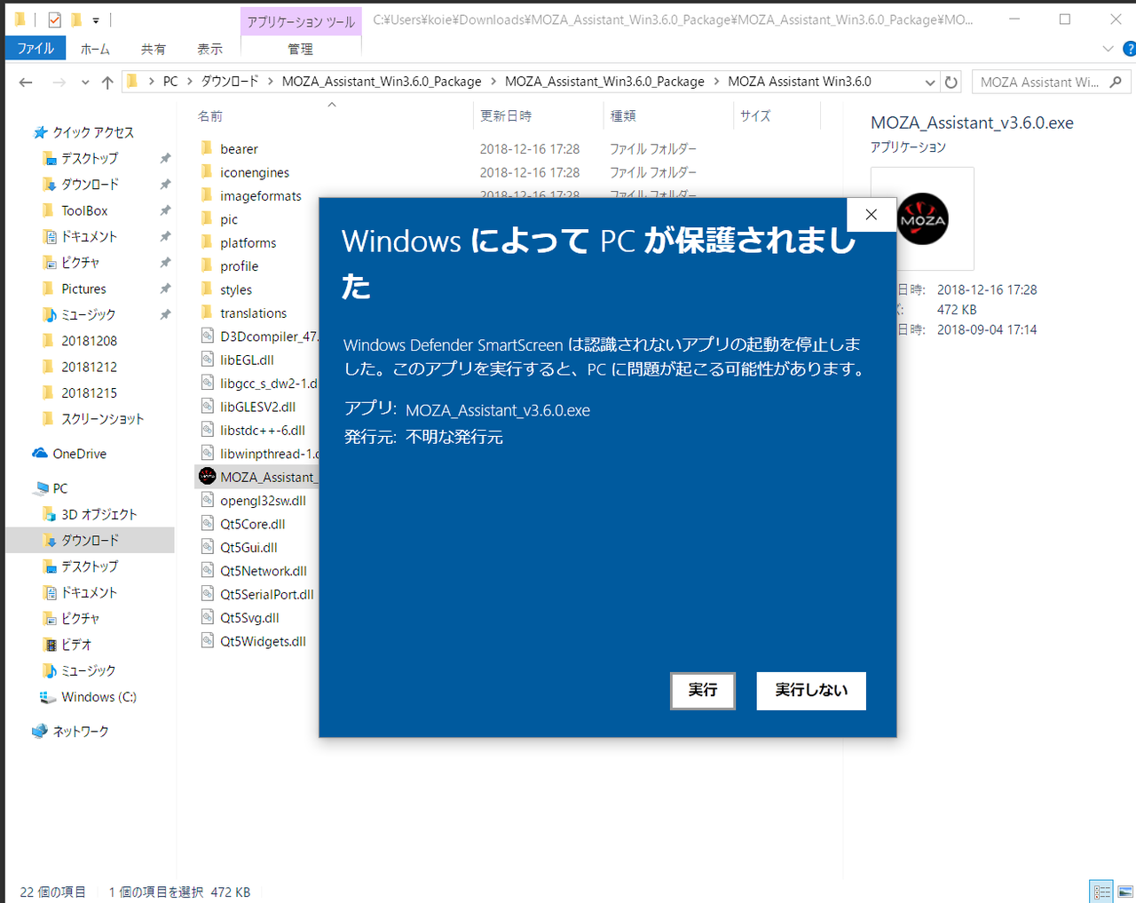Expand the ribbon with the chevron

point(1108,49)
